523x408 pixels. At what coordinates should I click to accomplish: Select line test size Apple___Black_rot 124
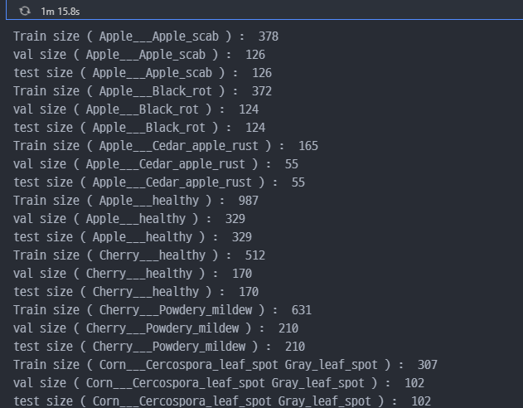[139, 128]
